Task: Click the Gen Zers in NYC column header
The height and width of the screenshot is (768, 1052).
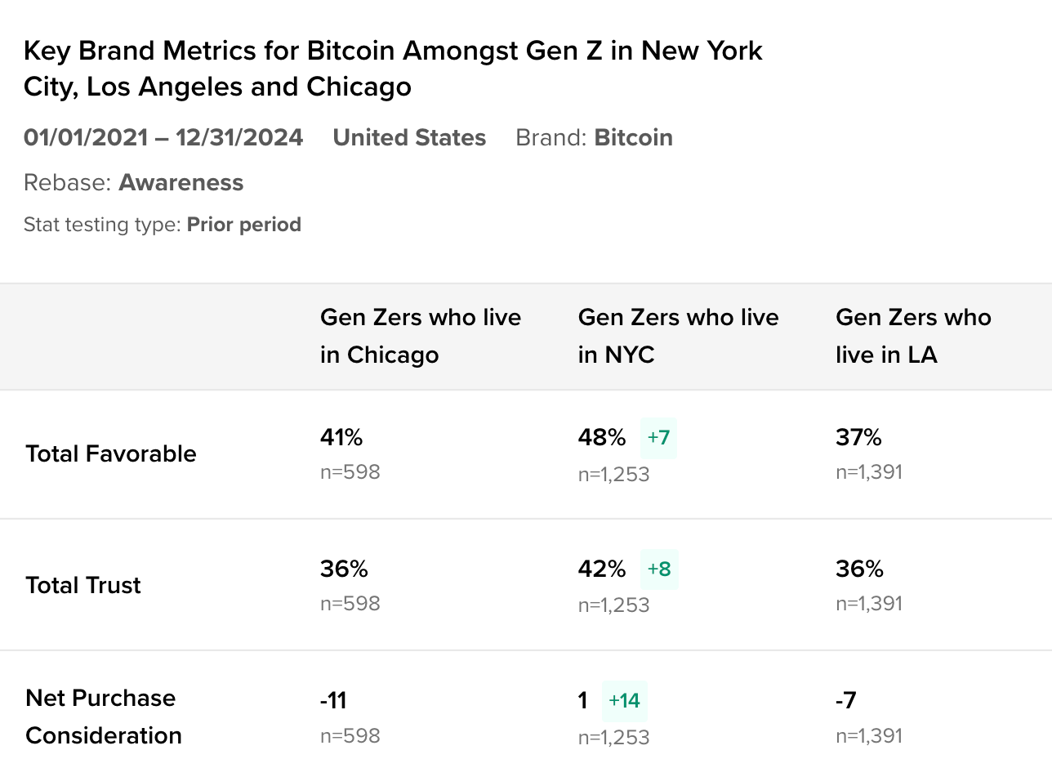Action: click(678, 336)
